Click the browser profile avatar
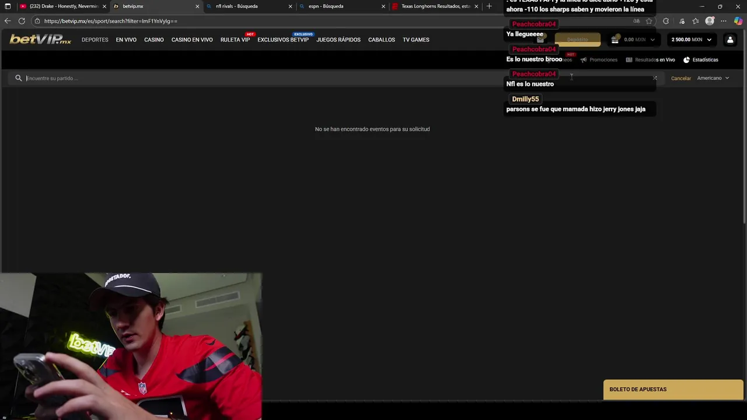The width and height of the screenshot is (747, 420). pyautogui.click(x=710, y=21)
